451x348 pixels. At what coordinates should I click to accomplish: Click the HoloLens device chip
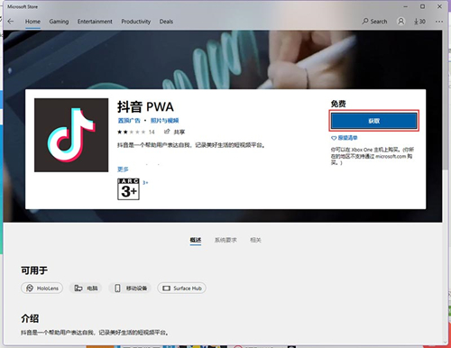point(41,288)
